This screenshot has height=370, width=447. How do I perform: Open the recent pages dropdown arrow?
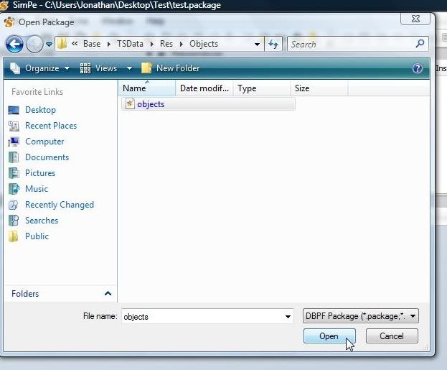pos(49,45)
